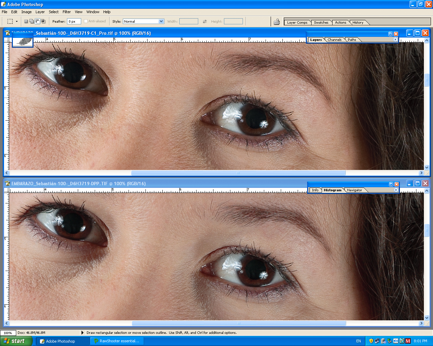The width and height of the screenshot is (433, 346).
Task: Switch to the Layer Comps tab
Action: 297,23
